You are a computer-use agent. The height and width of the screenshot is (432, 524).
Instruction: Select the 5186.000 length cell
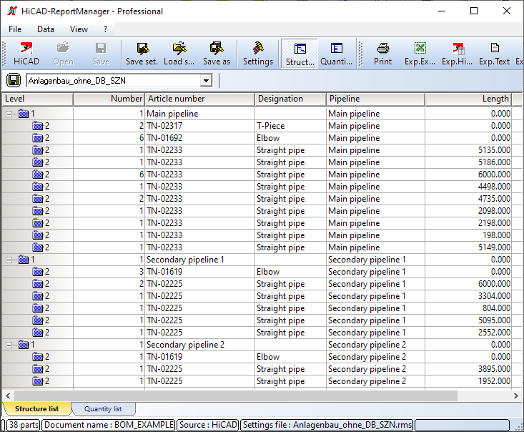click(x=468, y=162)
